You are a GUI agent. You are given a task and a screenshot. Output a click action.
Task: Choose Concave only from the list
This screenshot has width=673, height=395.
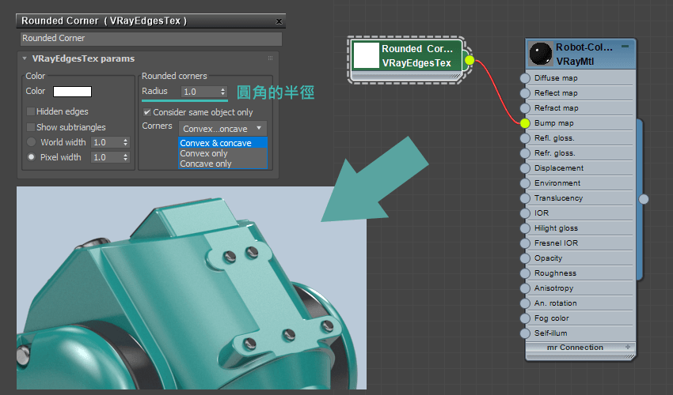(x=205, y=164)
